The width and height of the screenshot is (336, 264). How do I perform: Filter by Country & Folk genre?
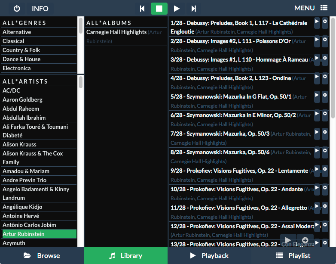(39, 50)
